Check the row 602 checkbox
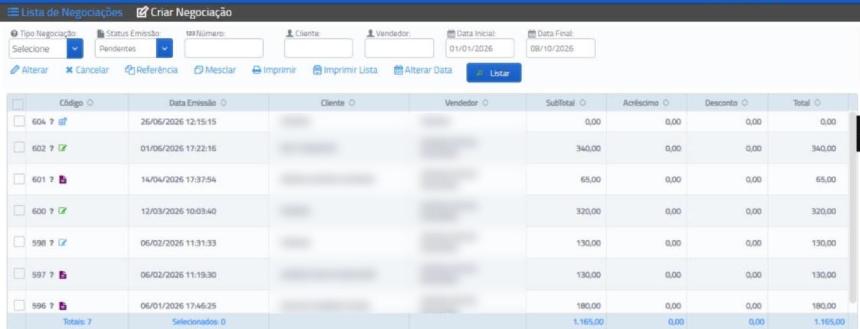 19,147
